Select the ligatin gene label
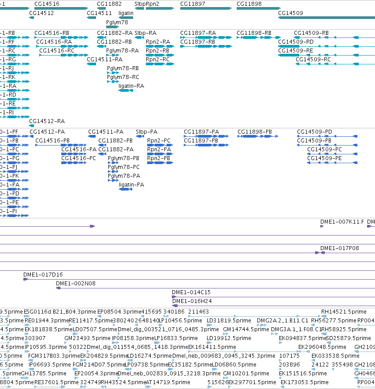The width and height of the screenshot is (375, 389). [126, 13]
